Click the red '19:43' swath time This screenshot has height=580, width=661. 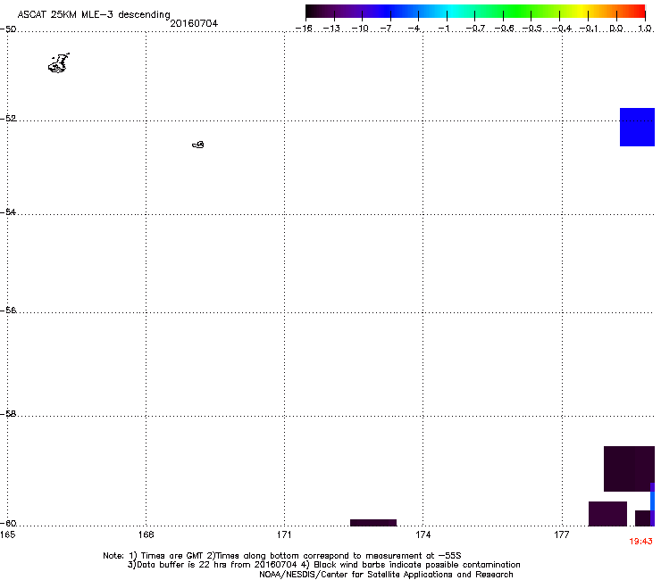pyautogui.click(x=640, y=542)
